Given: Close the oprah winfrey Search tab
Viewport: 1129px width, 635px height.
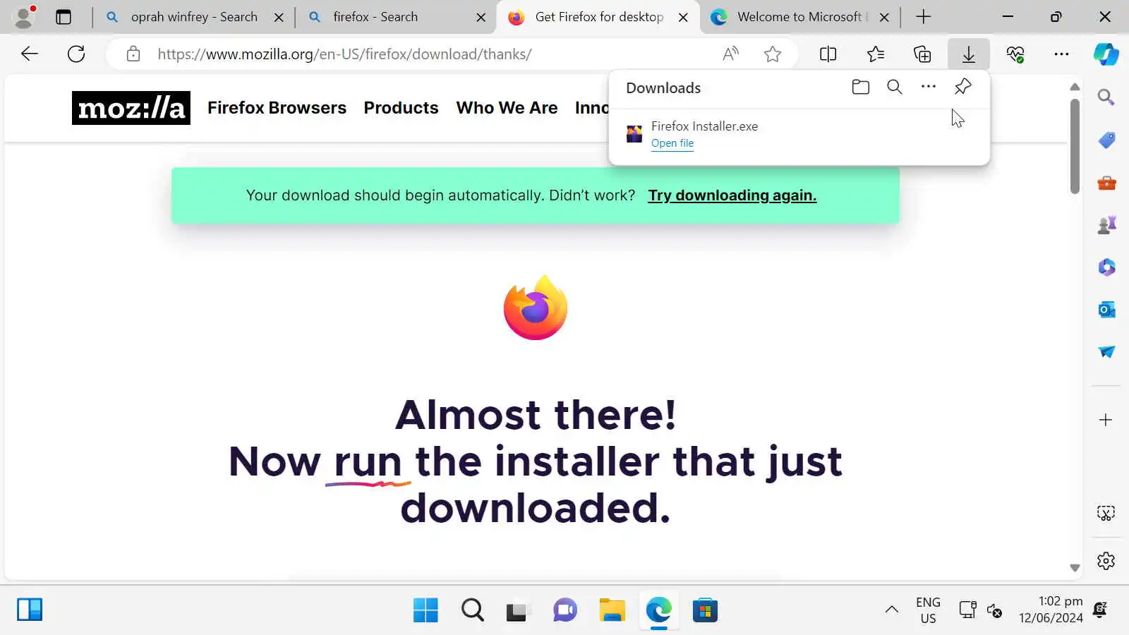Looking at the screenshot, I should pyautogui.click(x=279, y=17).
